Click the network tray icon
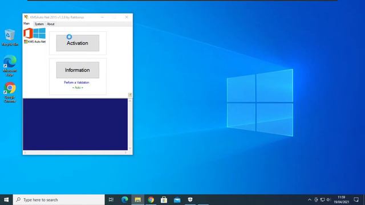The width and height of the screenshot is (365, 205). [x=322, y=200]
